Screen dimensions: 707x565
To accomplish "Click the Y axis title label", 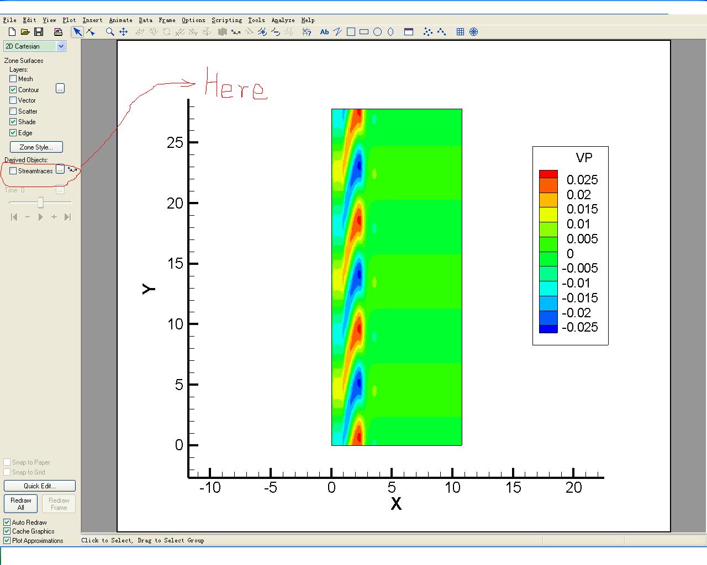I will pyautogui.click(x=149, y=289).
